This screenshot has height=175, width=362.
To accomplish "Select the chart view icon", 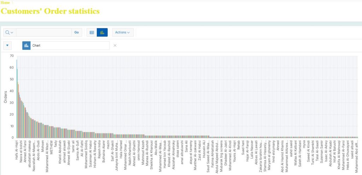I will (x=102, y=33).
